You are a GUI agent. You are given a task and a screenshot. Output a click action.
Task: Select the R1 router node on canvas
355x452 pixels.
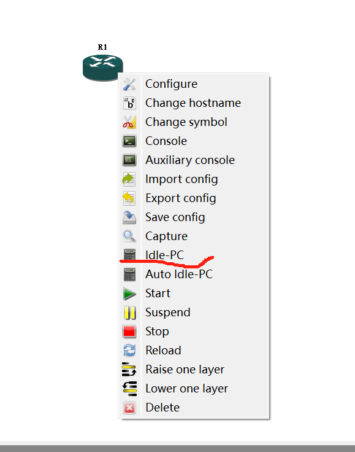point(103,68)
